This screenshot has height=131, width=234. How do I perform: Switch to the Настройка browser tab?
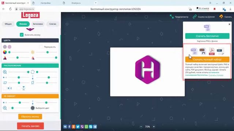(45, 3)
